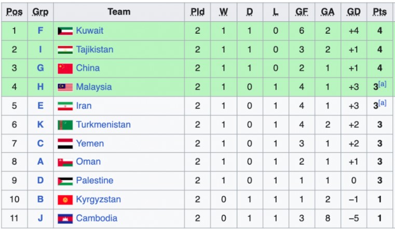Open the Yemen team link
Viewport: 395px width, 230px height.
(x=90, y=144)
